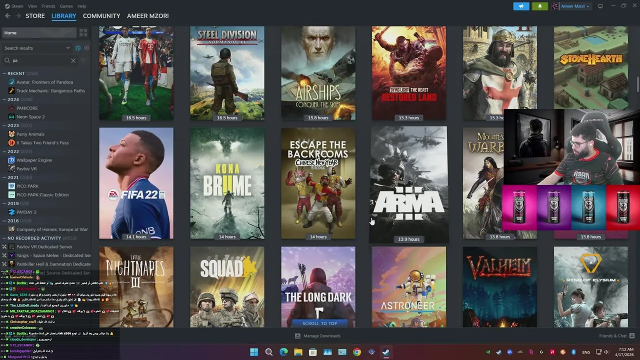Image resolution: width=640 pixels, height=360 pixels.
Task: Select Pavlov VR in sidebar
Action: click(x=26, y=169)
